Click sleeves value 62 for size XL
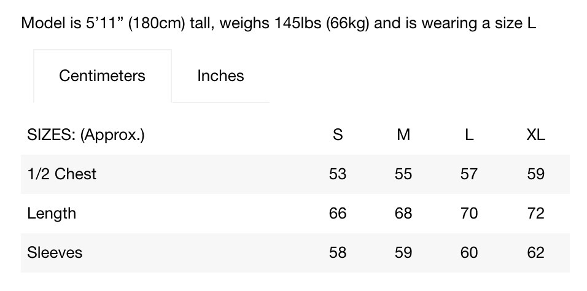This screenshot has width=587, height=291. (535, 253)
